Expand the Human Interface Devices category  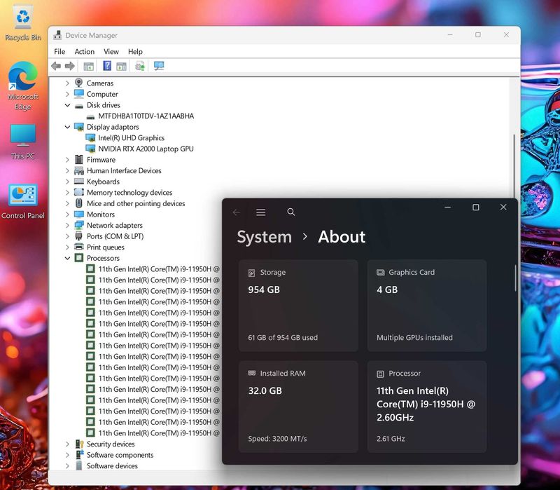pos(67,170)
